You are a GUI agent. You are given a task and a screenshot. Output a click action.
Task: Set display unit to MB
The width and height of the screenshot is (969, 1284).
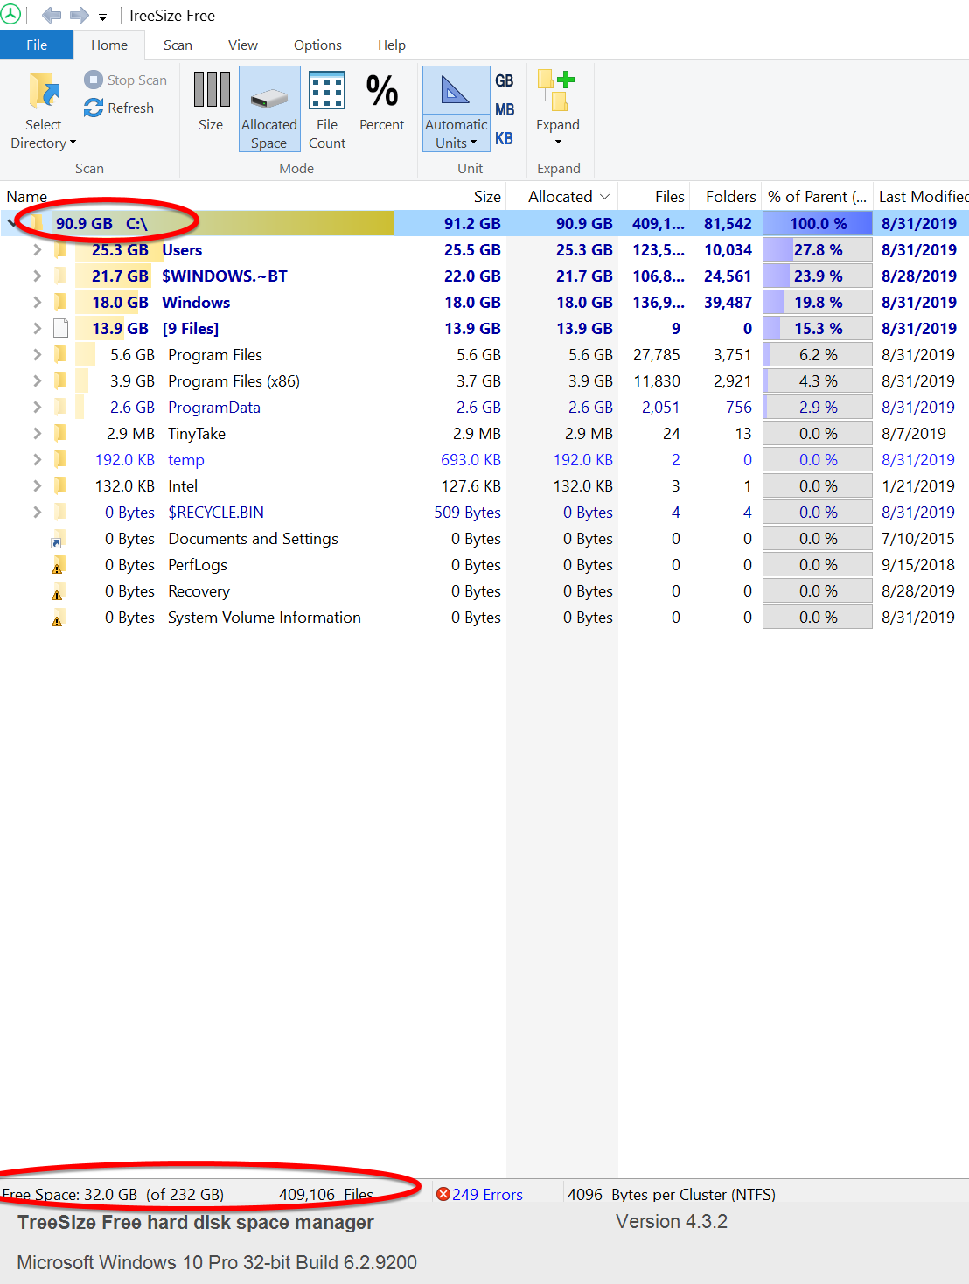(505, 109)
